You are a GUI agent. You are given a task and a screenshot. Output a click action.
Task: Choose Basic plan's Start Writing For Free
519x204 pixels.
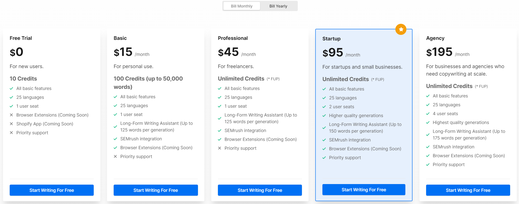pyautogui.click(x=156, y=190)
